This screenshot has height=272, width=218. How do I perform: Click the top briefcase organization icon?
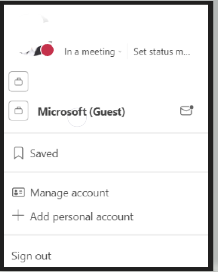[x=18, y=82]
